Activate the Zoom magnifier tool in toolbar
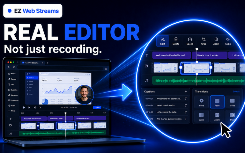The width and height of the screenshot is (245, 153). tap(216, 41)
